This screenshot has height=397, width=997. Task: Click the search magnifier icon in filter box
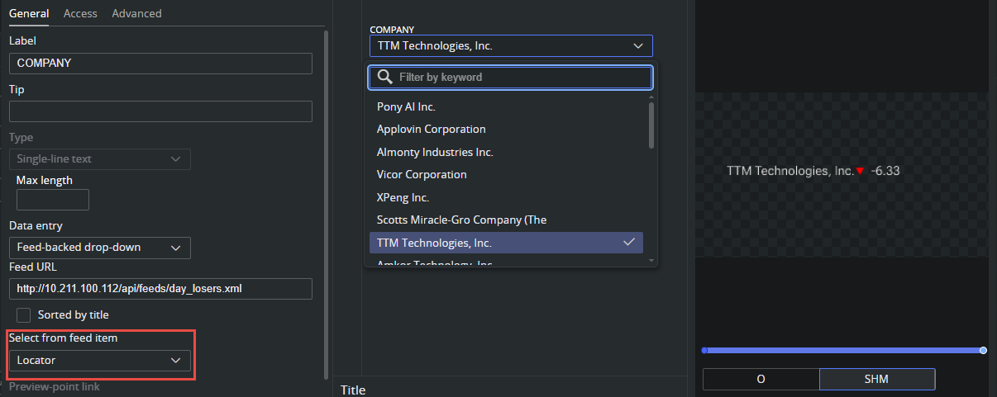[384, 77]
